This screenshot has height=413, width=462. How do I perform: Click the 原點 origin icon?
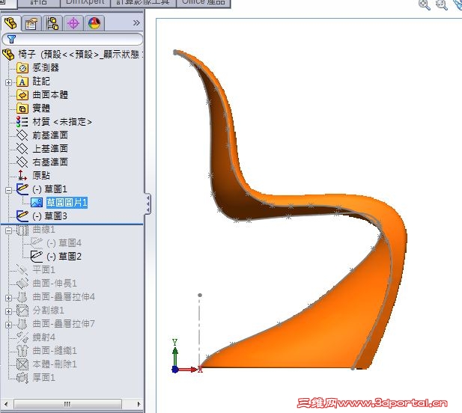[x=22, y=175]
